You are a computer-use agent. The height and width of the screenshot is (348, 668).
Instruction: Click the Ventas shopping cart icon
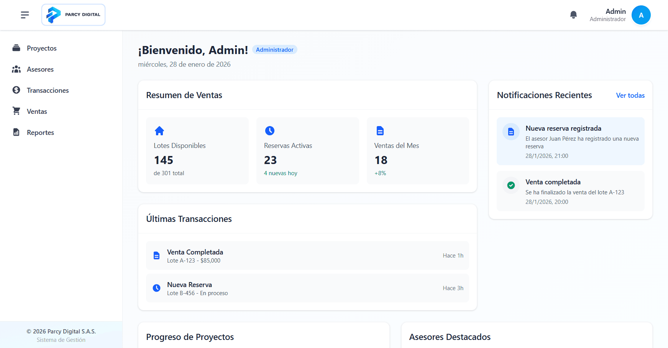pyautogui.click(x=16, y=111)
